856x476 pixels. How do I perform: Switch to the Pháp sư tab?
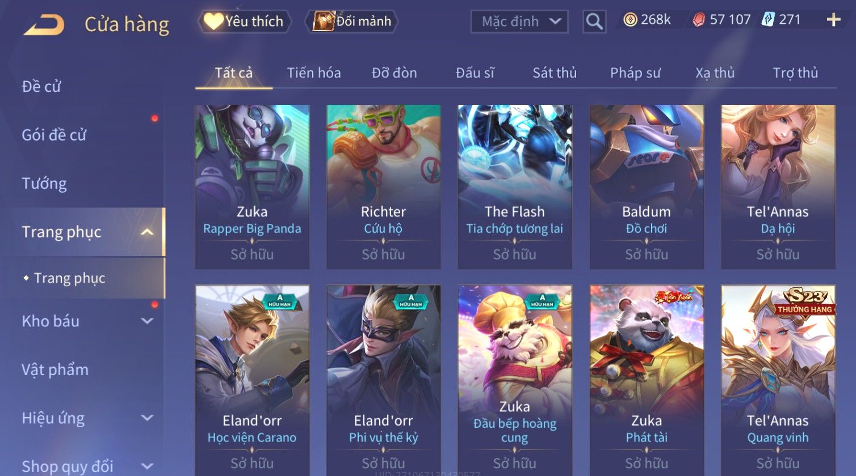click(635, 73)
